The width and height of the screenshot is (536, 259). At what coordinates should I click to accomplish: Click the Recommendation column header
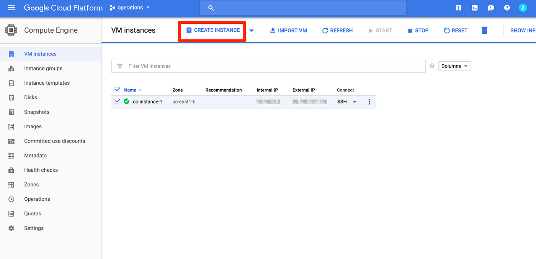pos(224,90)
